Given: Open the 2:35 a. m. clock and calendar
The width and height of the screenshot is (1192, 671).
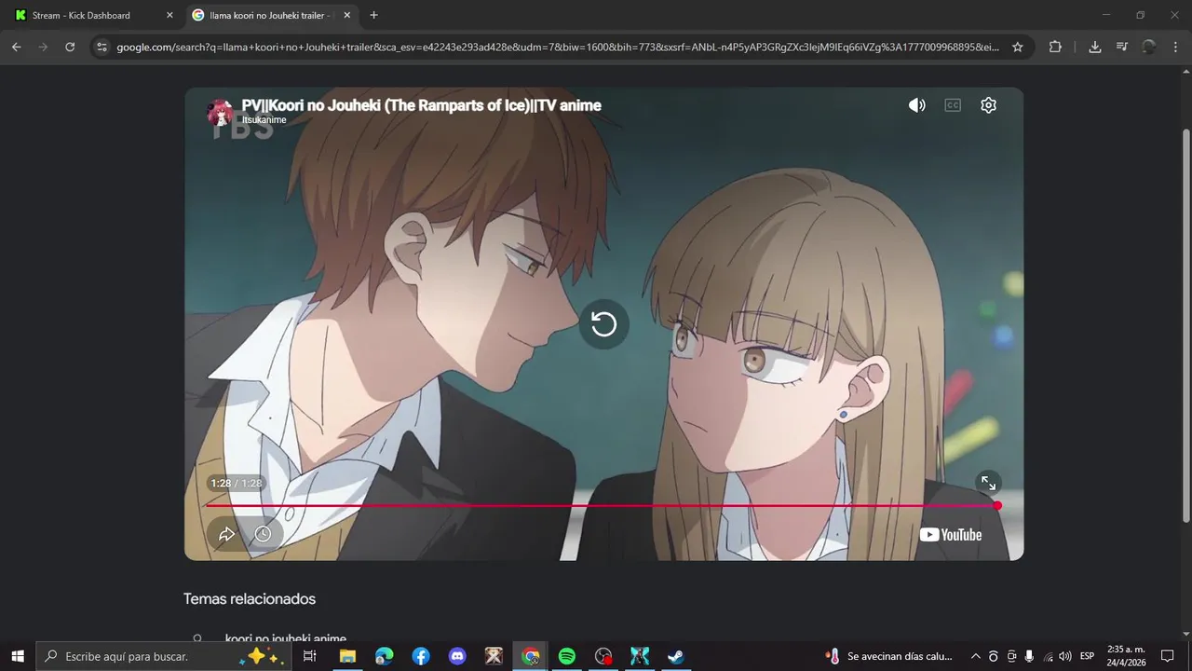Looking at the screenshot, I should point(1126,656).
